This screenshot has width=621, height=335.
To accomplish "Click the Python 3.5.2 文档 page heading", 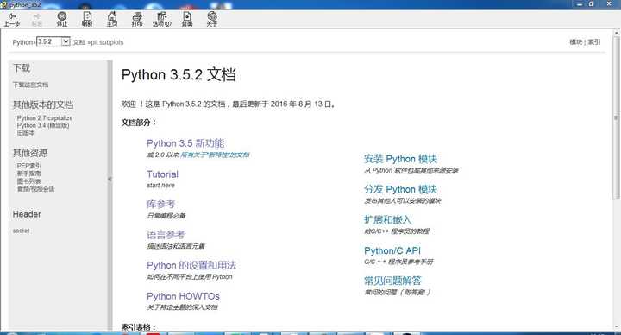I will click(x=179, y=74).
